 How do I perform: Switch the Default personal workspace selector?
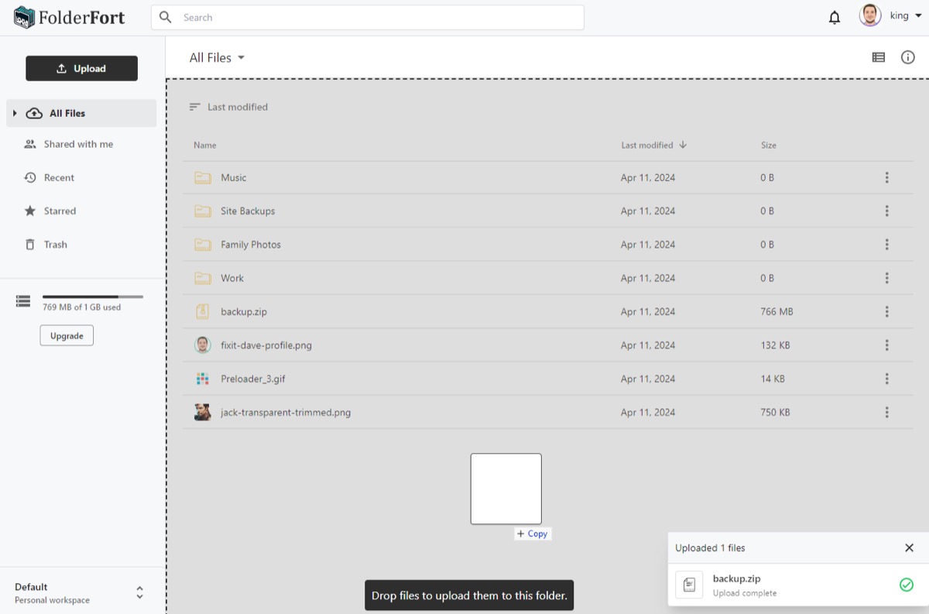(139, 592)
